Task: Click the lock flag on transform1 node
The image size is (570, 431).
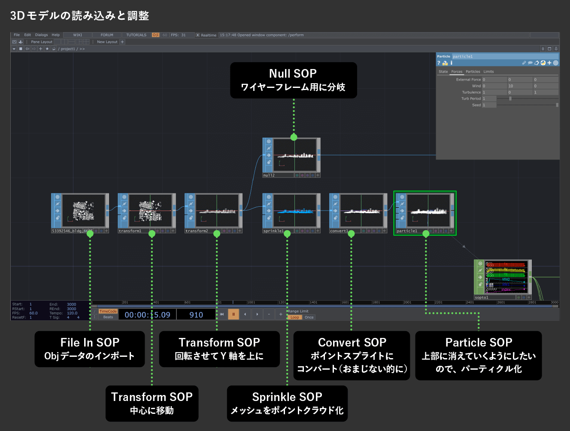Action: click(124, 217)
